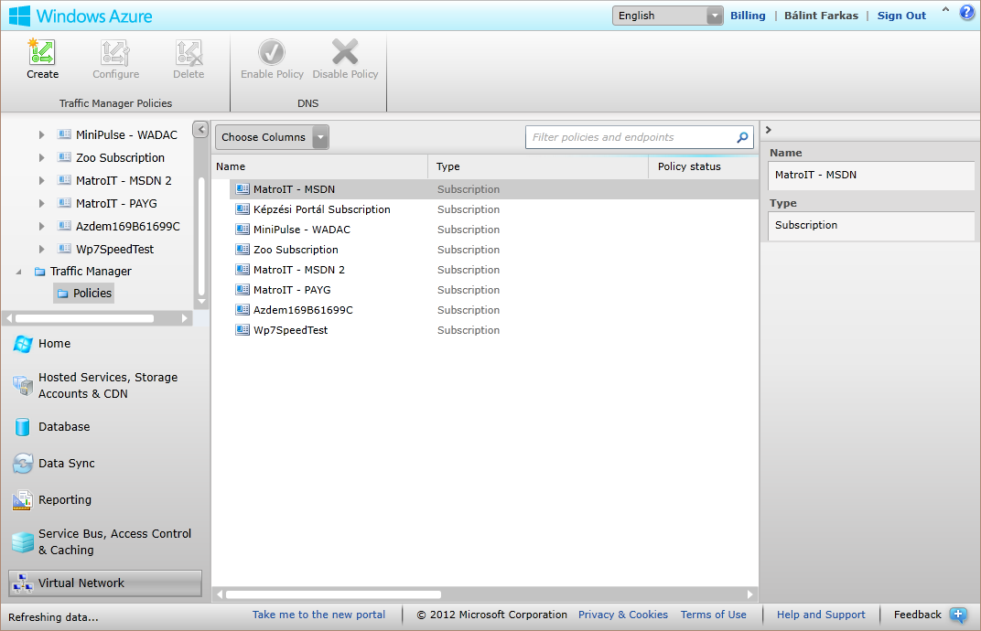The height and width of the screenshot is (631, 981).
Task: Expand MatroIT - PAYG tree node
Action: pos(41,203)
